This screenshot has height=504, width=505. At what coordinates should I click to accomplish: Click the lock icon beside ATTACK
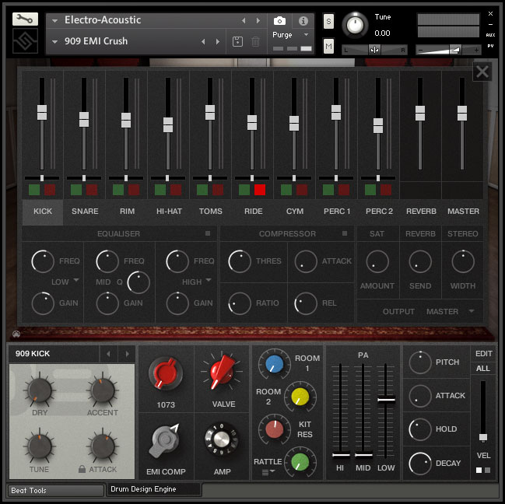coord(81,470)
